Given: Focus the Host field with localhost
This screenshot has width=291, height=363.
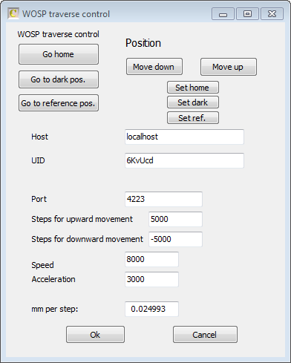Looking at the screenshot, I should pos(184,137).
